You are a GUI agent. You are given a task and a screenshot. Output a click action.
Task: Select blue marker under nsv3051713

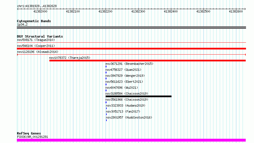click(106, 114)
